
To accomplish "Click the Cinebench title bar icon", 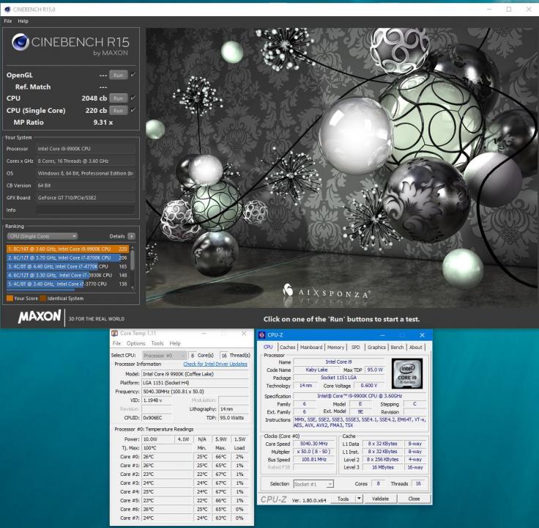I will point(7,10).
